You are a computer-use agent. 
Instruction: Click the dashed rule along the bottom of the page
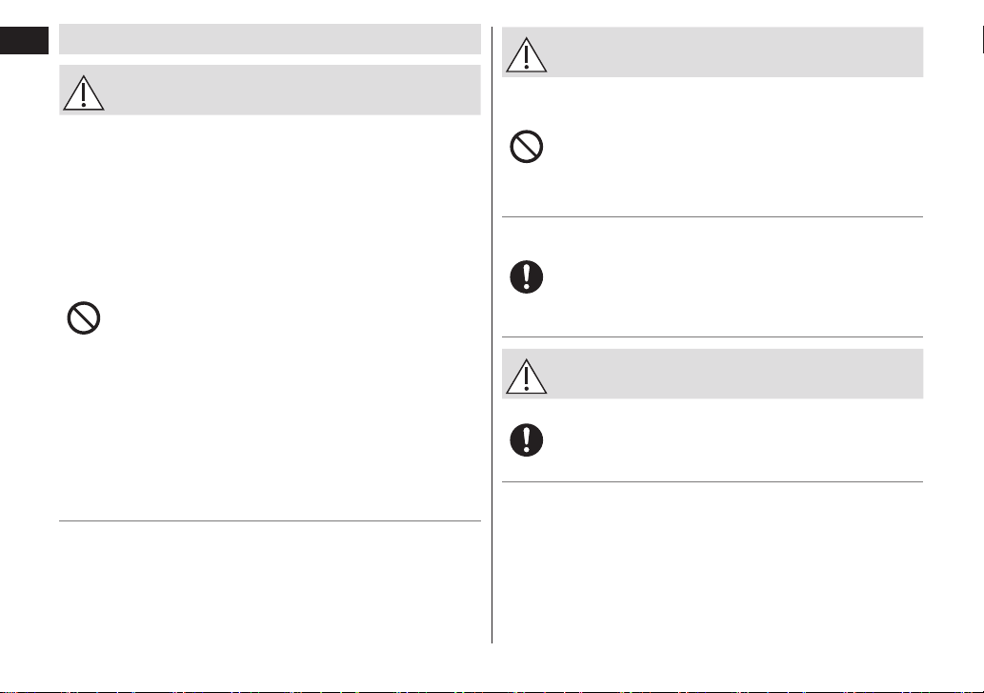(x=492, y=692)
